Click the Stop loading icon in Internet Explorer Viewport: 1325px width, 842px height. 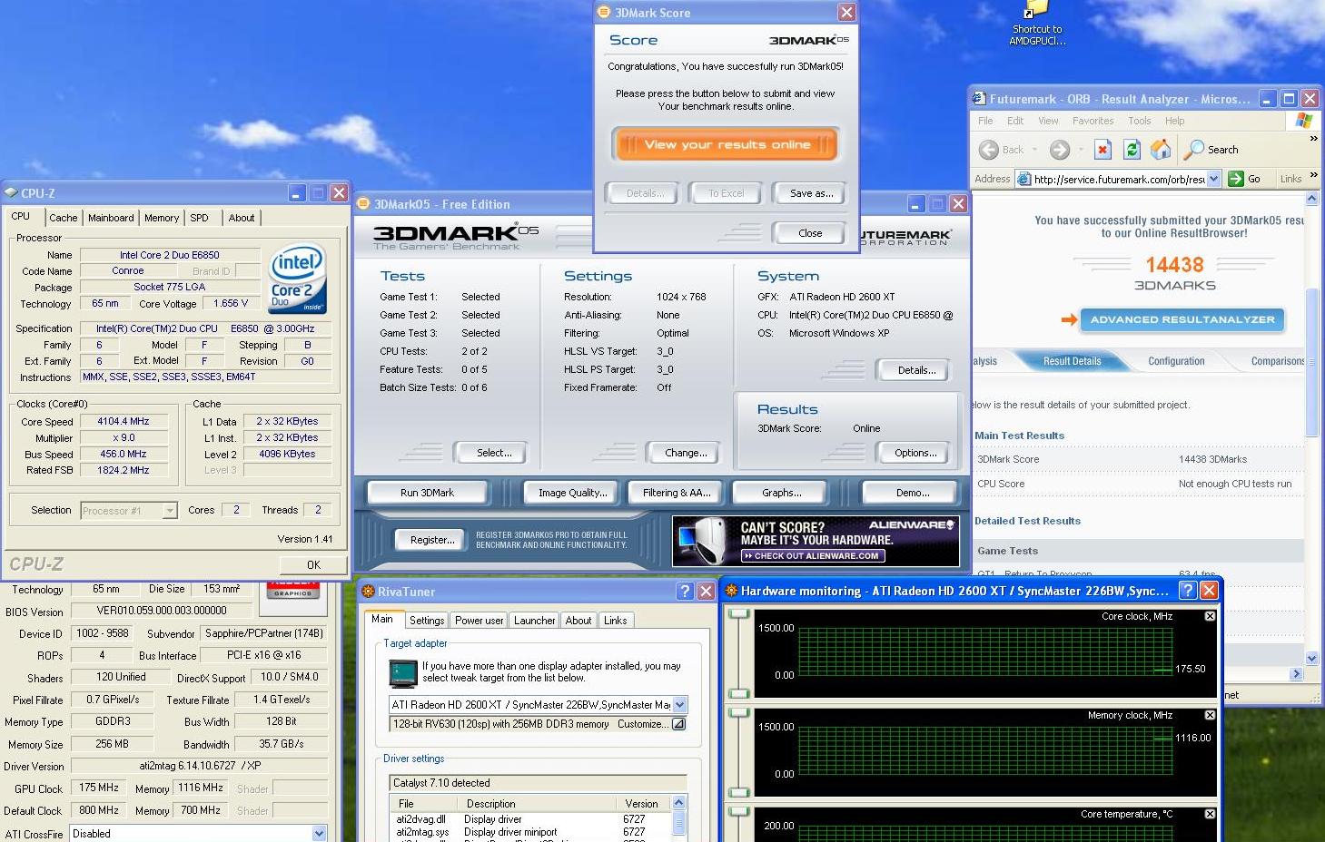point(1103,150)
